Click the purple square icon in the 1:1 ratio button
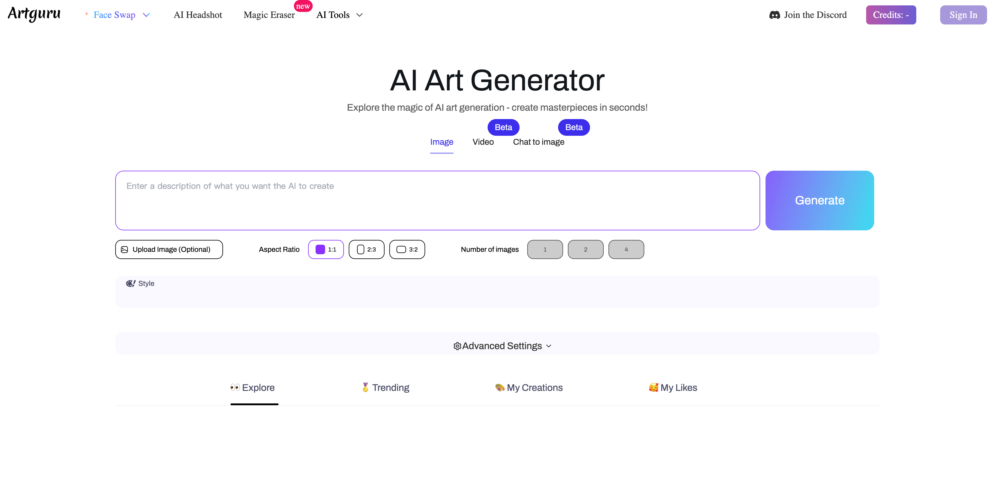 [x=320, y=249]
